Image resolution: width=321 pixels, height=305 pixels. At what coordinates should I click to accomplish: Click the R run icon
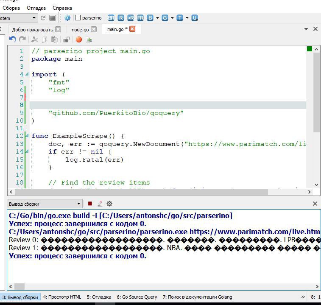[121, 18]
